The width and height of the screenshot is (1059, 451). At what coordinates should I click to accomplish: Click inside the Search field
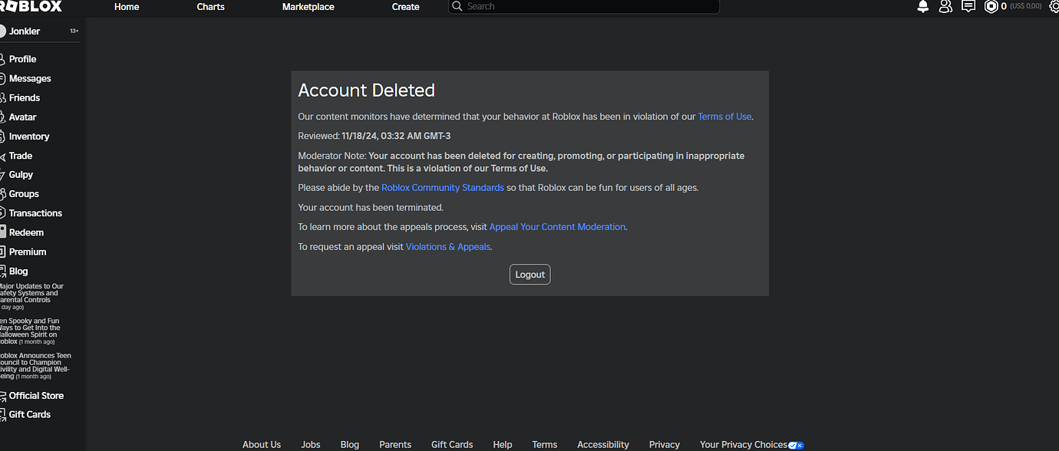pyautogui.click(x=583, y=6)
